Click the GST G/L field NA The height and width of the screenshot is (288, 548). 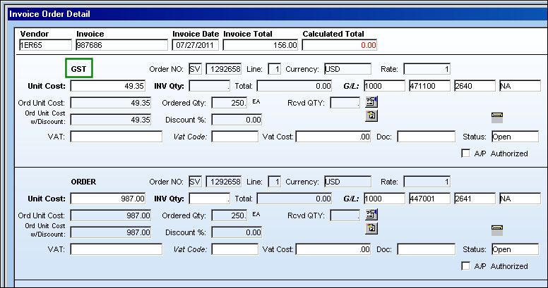point(520,86)
